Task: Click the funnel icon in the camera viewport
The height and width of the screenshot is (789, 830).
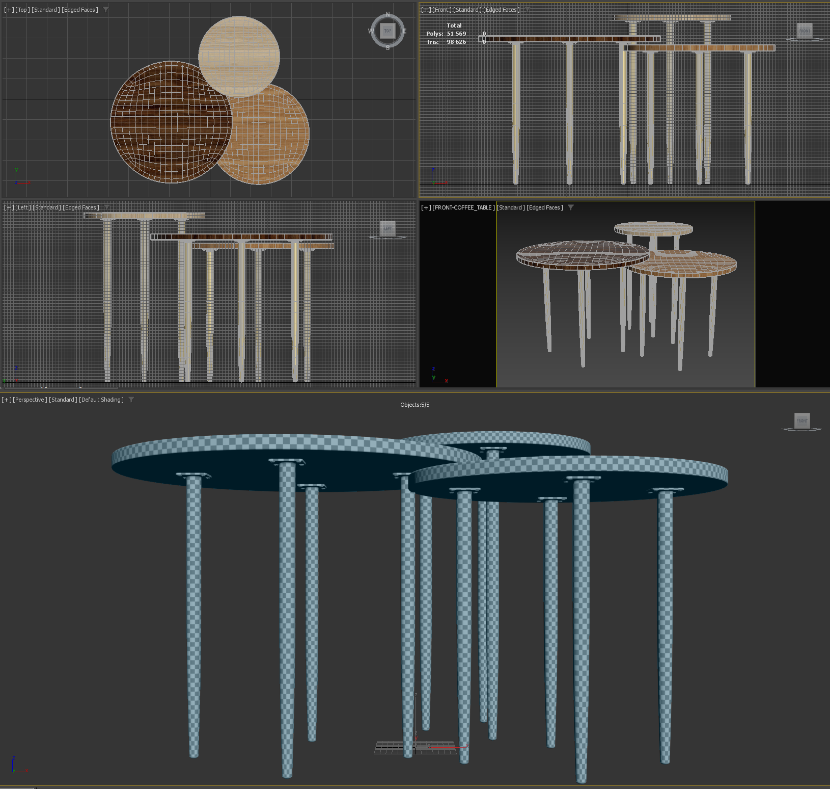Action: [x=571, y=207]
